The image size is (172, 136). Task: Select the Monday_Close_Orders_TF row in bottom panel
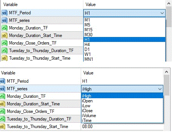point(40,111)
